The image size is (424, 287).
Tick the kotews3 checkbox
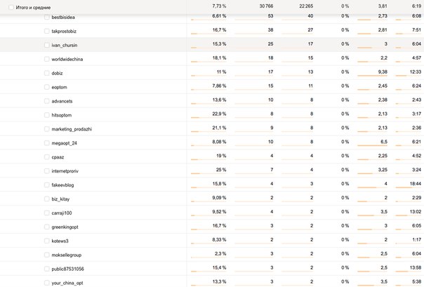click(x=47, y=241)
